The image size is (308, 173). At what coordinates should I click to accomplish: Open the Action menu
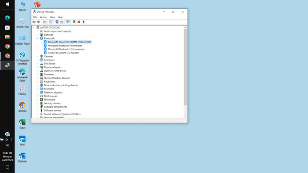click(x=43, y=17)
